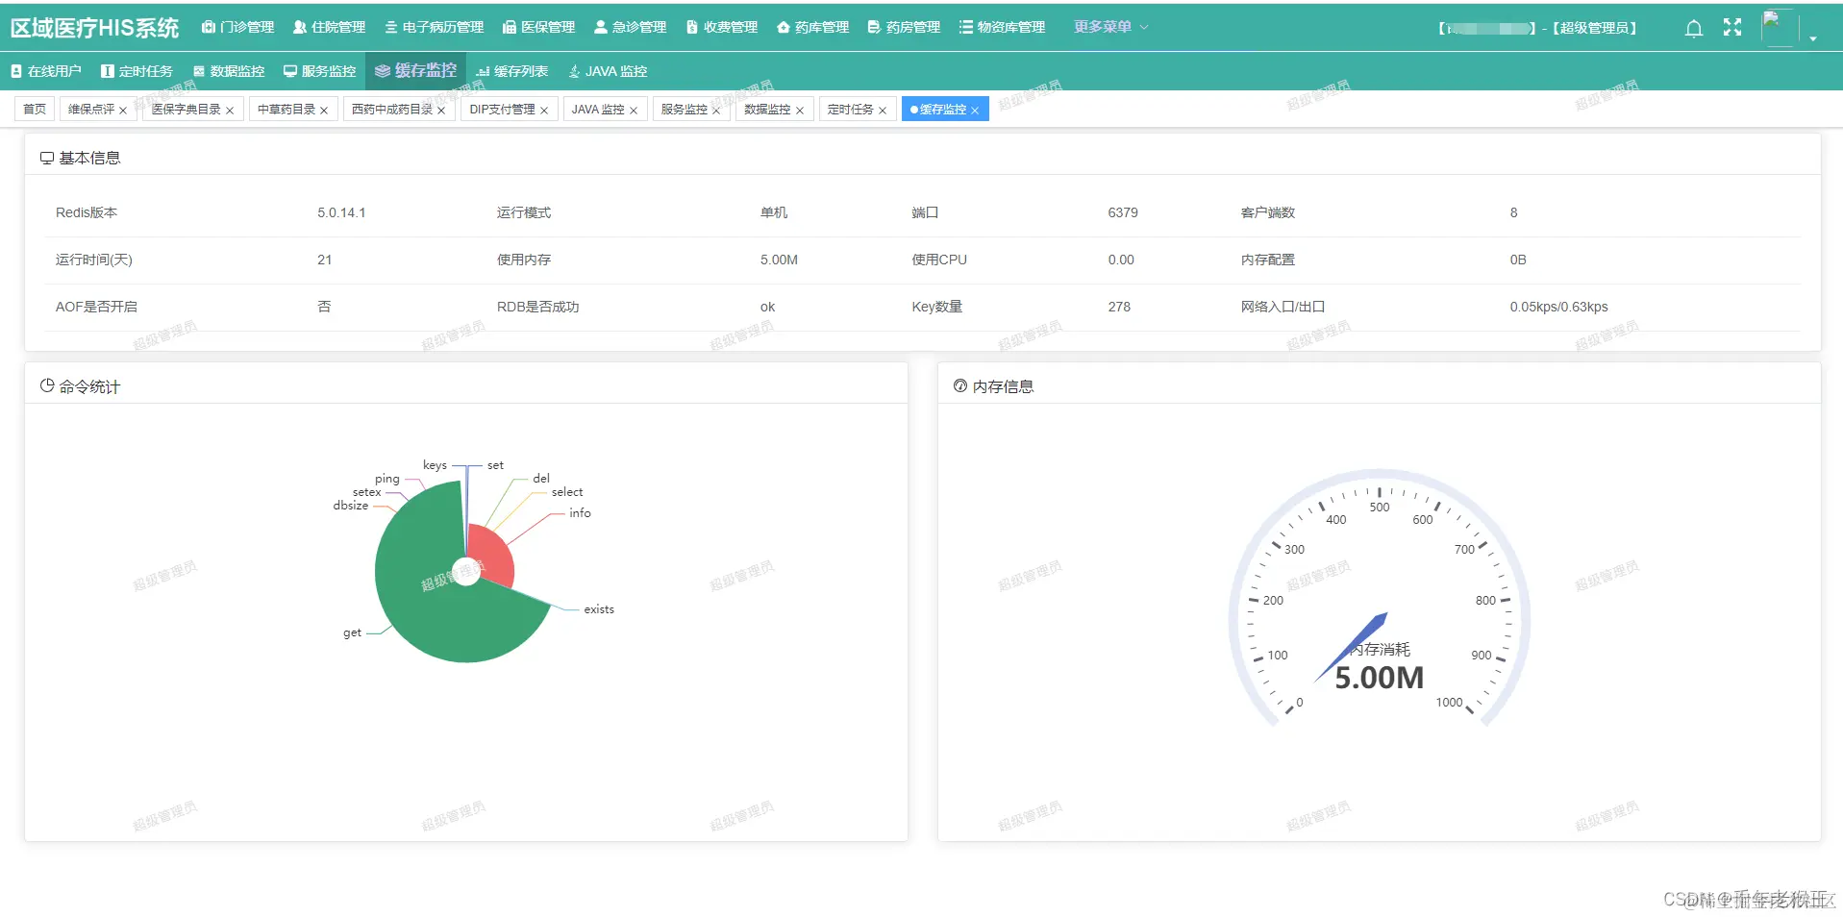Click the 电子病历管理 records icon
Viewport: 1843px width, 917px height.
pyautogui.click(x=390, y=27)
